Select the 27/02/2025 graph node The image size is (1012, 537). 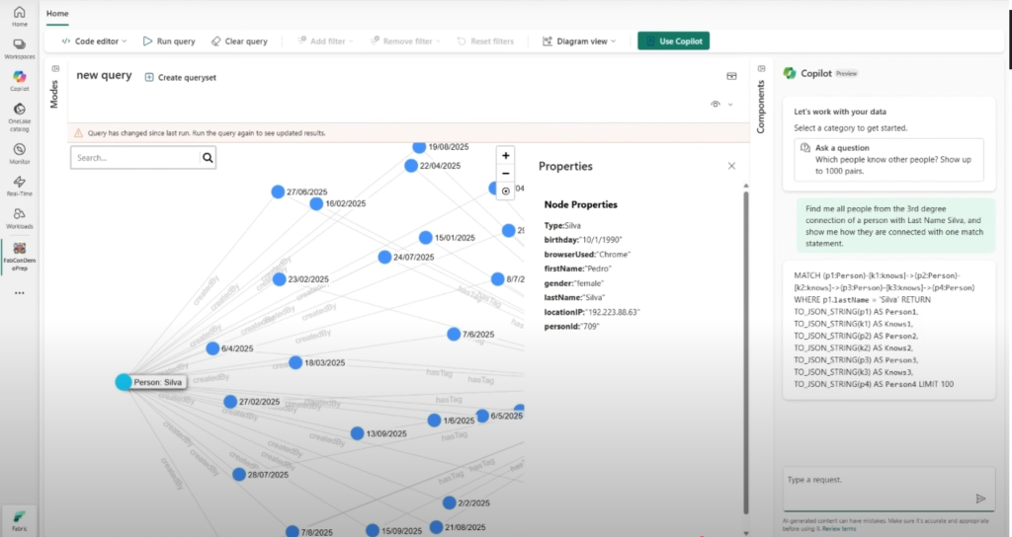229,402
